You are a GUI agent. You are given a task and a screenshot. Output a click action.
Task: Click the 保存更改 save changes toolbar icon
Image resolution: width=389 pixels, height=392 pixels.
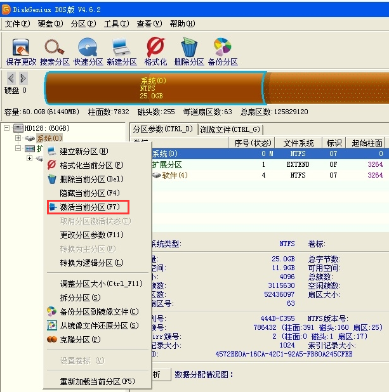click(21, 51)
